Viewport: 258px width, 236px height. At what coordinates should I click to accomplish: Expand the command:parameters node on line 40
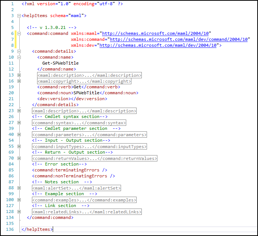pos(19,135)
